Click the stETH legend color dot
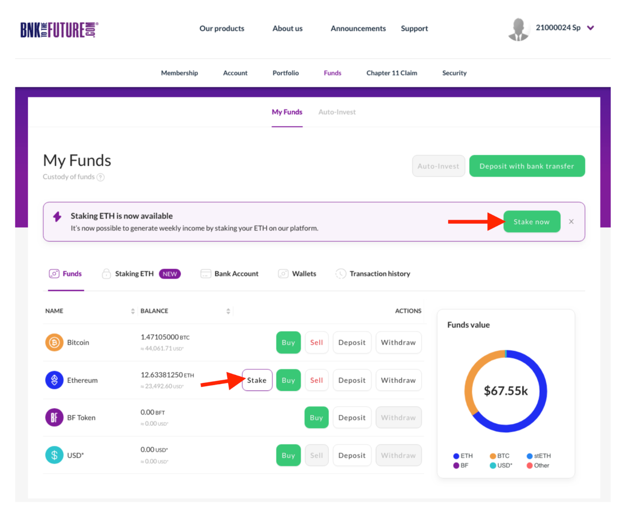The image size is (623, 508). tap(529, 456)
